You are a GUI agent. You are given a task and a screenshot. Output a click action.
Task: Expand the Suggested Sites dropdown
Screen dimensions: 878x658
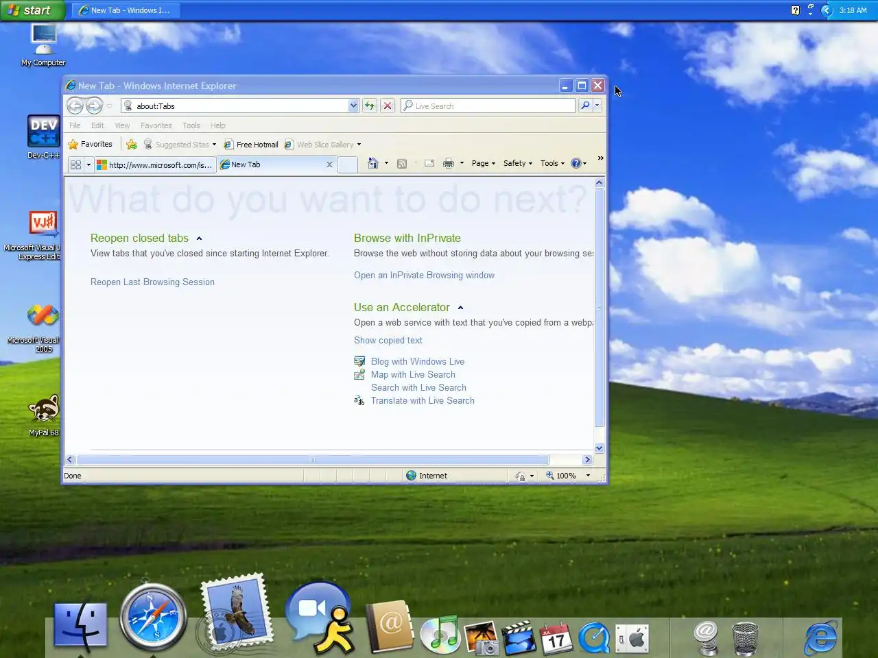tap(214, 145)
